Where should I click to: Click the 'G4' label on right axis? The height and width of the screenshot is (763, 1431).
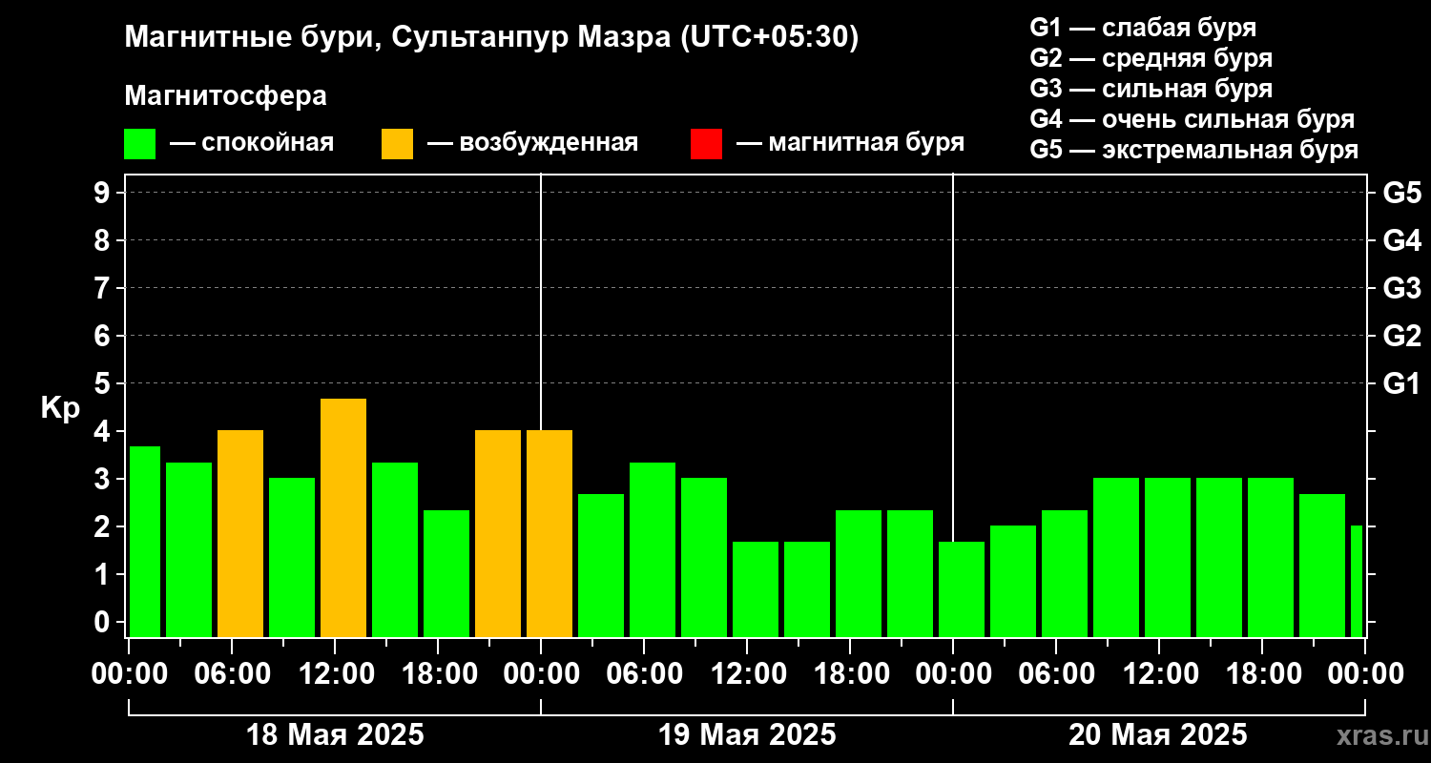[1401, 240]
